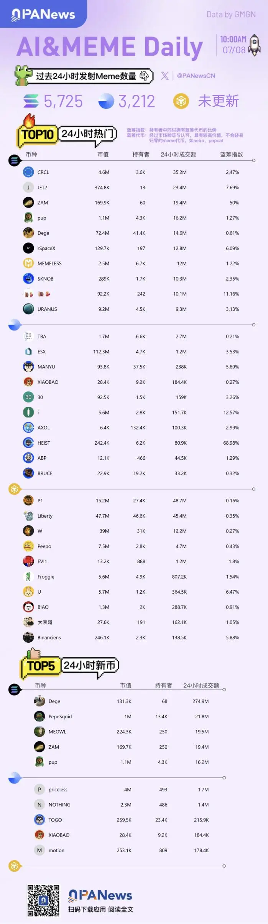The width and height of the screenshot is (268, 924).
Task: Click the CRCL token icon
Action: coord(28,172)
